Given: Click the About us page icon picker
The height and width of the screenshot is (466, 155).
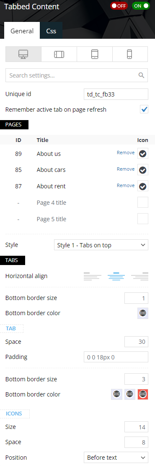Looking at the screenshot, I should point(143,154).
